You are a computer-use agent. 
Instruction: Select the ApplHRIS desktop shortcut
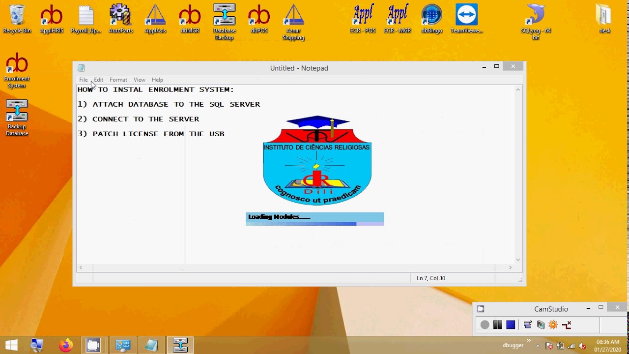[52, 19]
